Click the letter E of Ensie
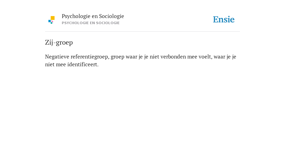Image resolution: width=285 pixels, height=142 pixels. point(216,19)
